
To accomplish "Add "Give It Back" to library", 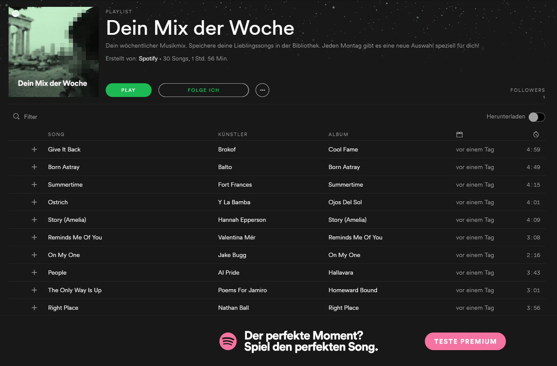I will pos(34,149).
